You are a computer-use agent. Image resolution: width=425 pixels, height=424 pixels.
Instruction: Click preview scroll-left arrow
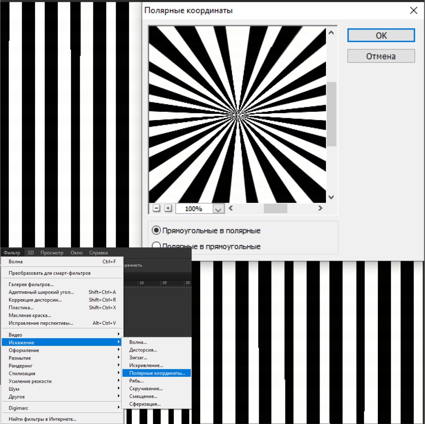[x=231, y=208]
